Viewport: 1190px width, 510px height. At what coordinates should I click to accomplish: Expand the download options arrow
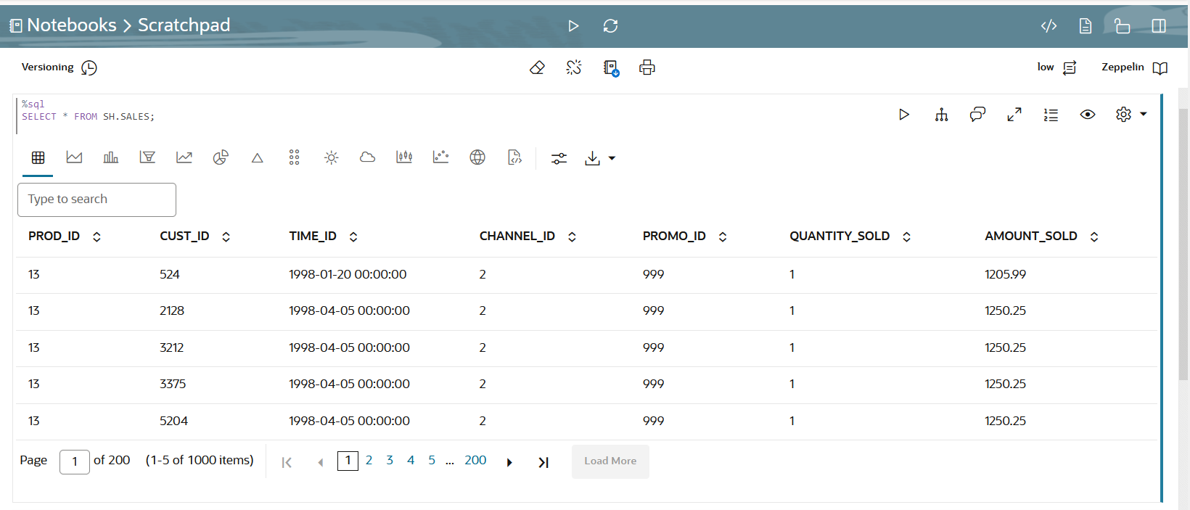612,158
